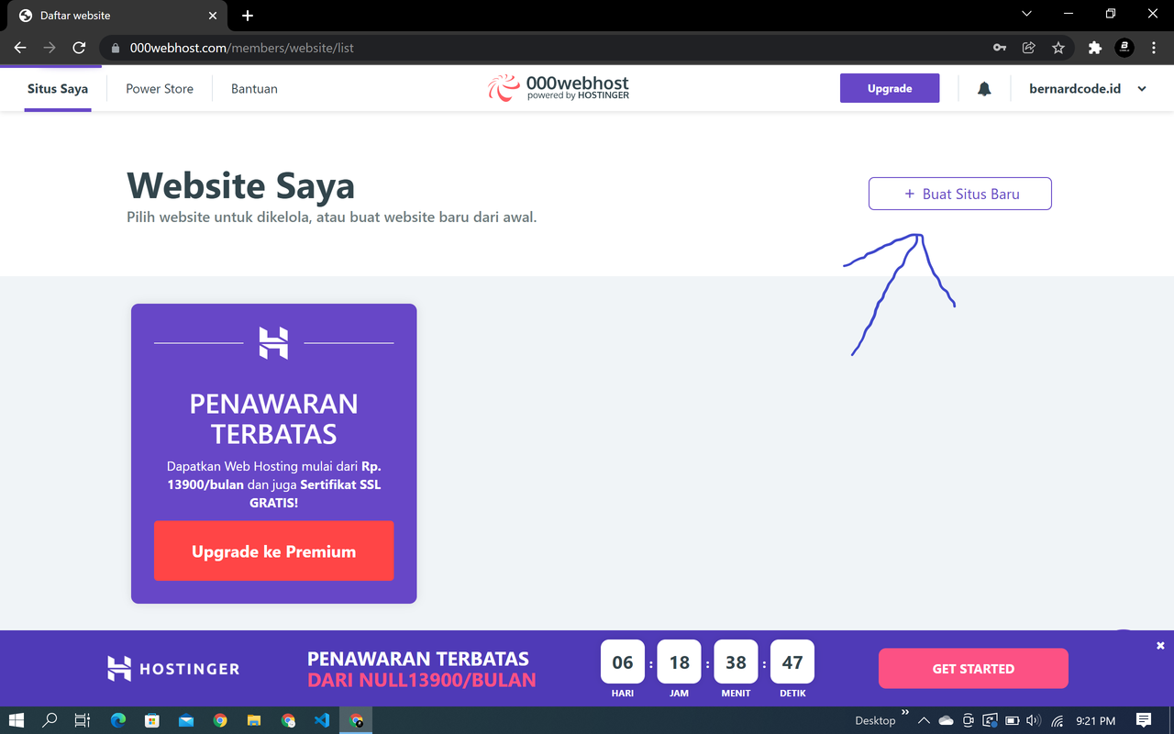Open the 9:21 PM clock
This screenshot has width=1174, height=734.
pos(1095,720)
